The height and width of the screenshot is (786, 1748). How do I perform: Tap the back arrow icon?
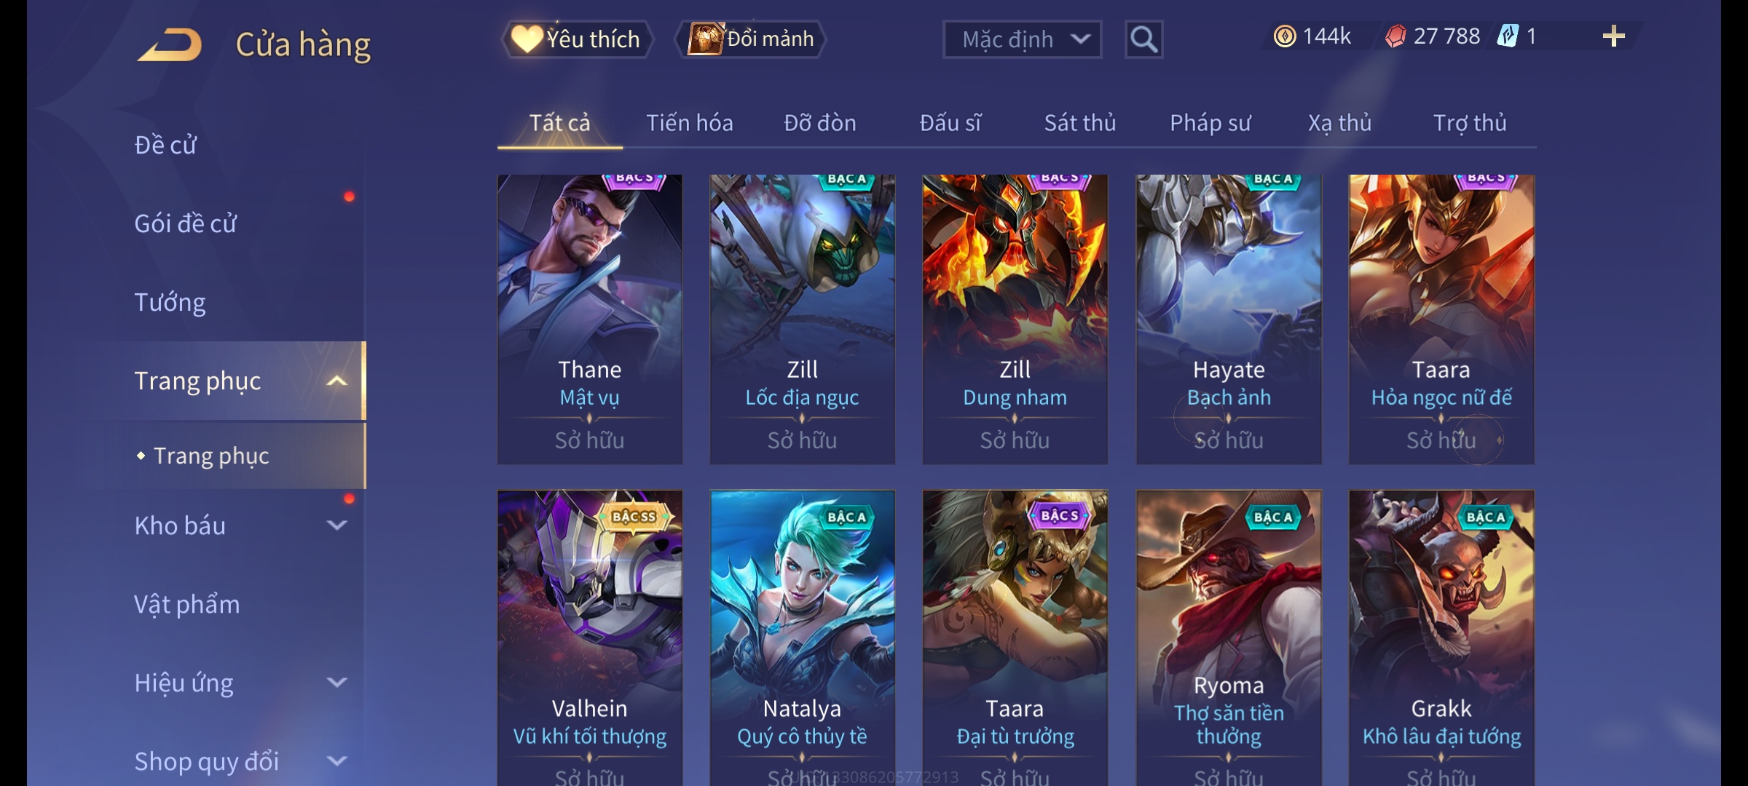[170, 44]
